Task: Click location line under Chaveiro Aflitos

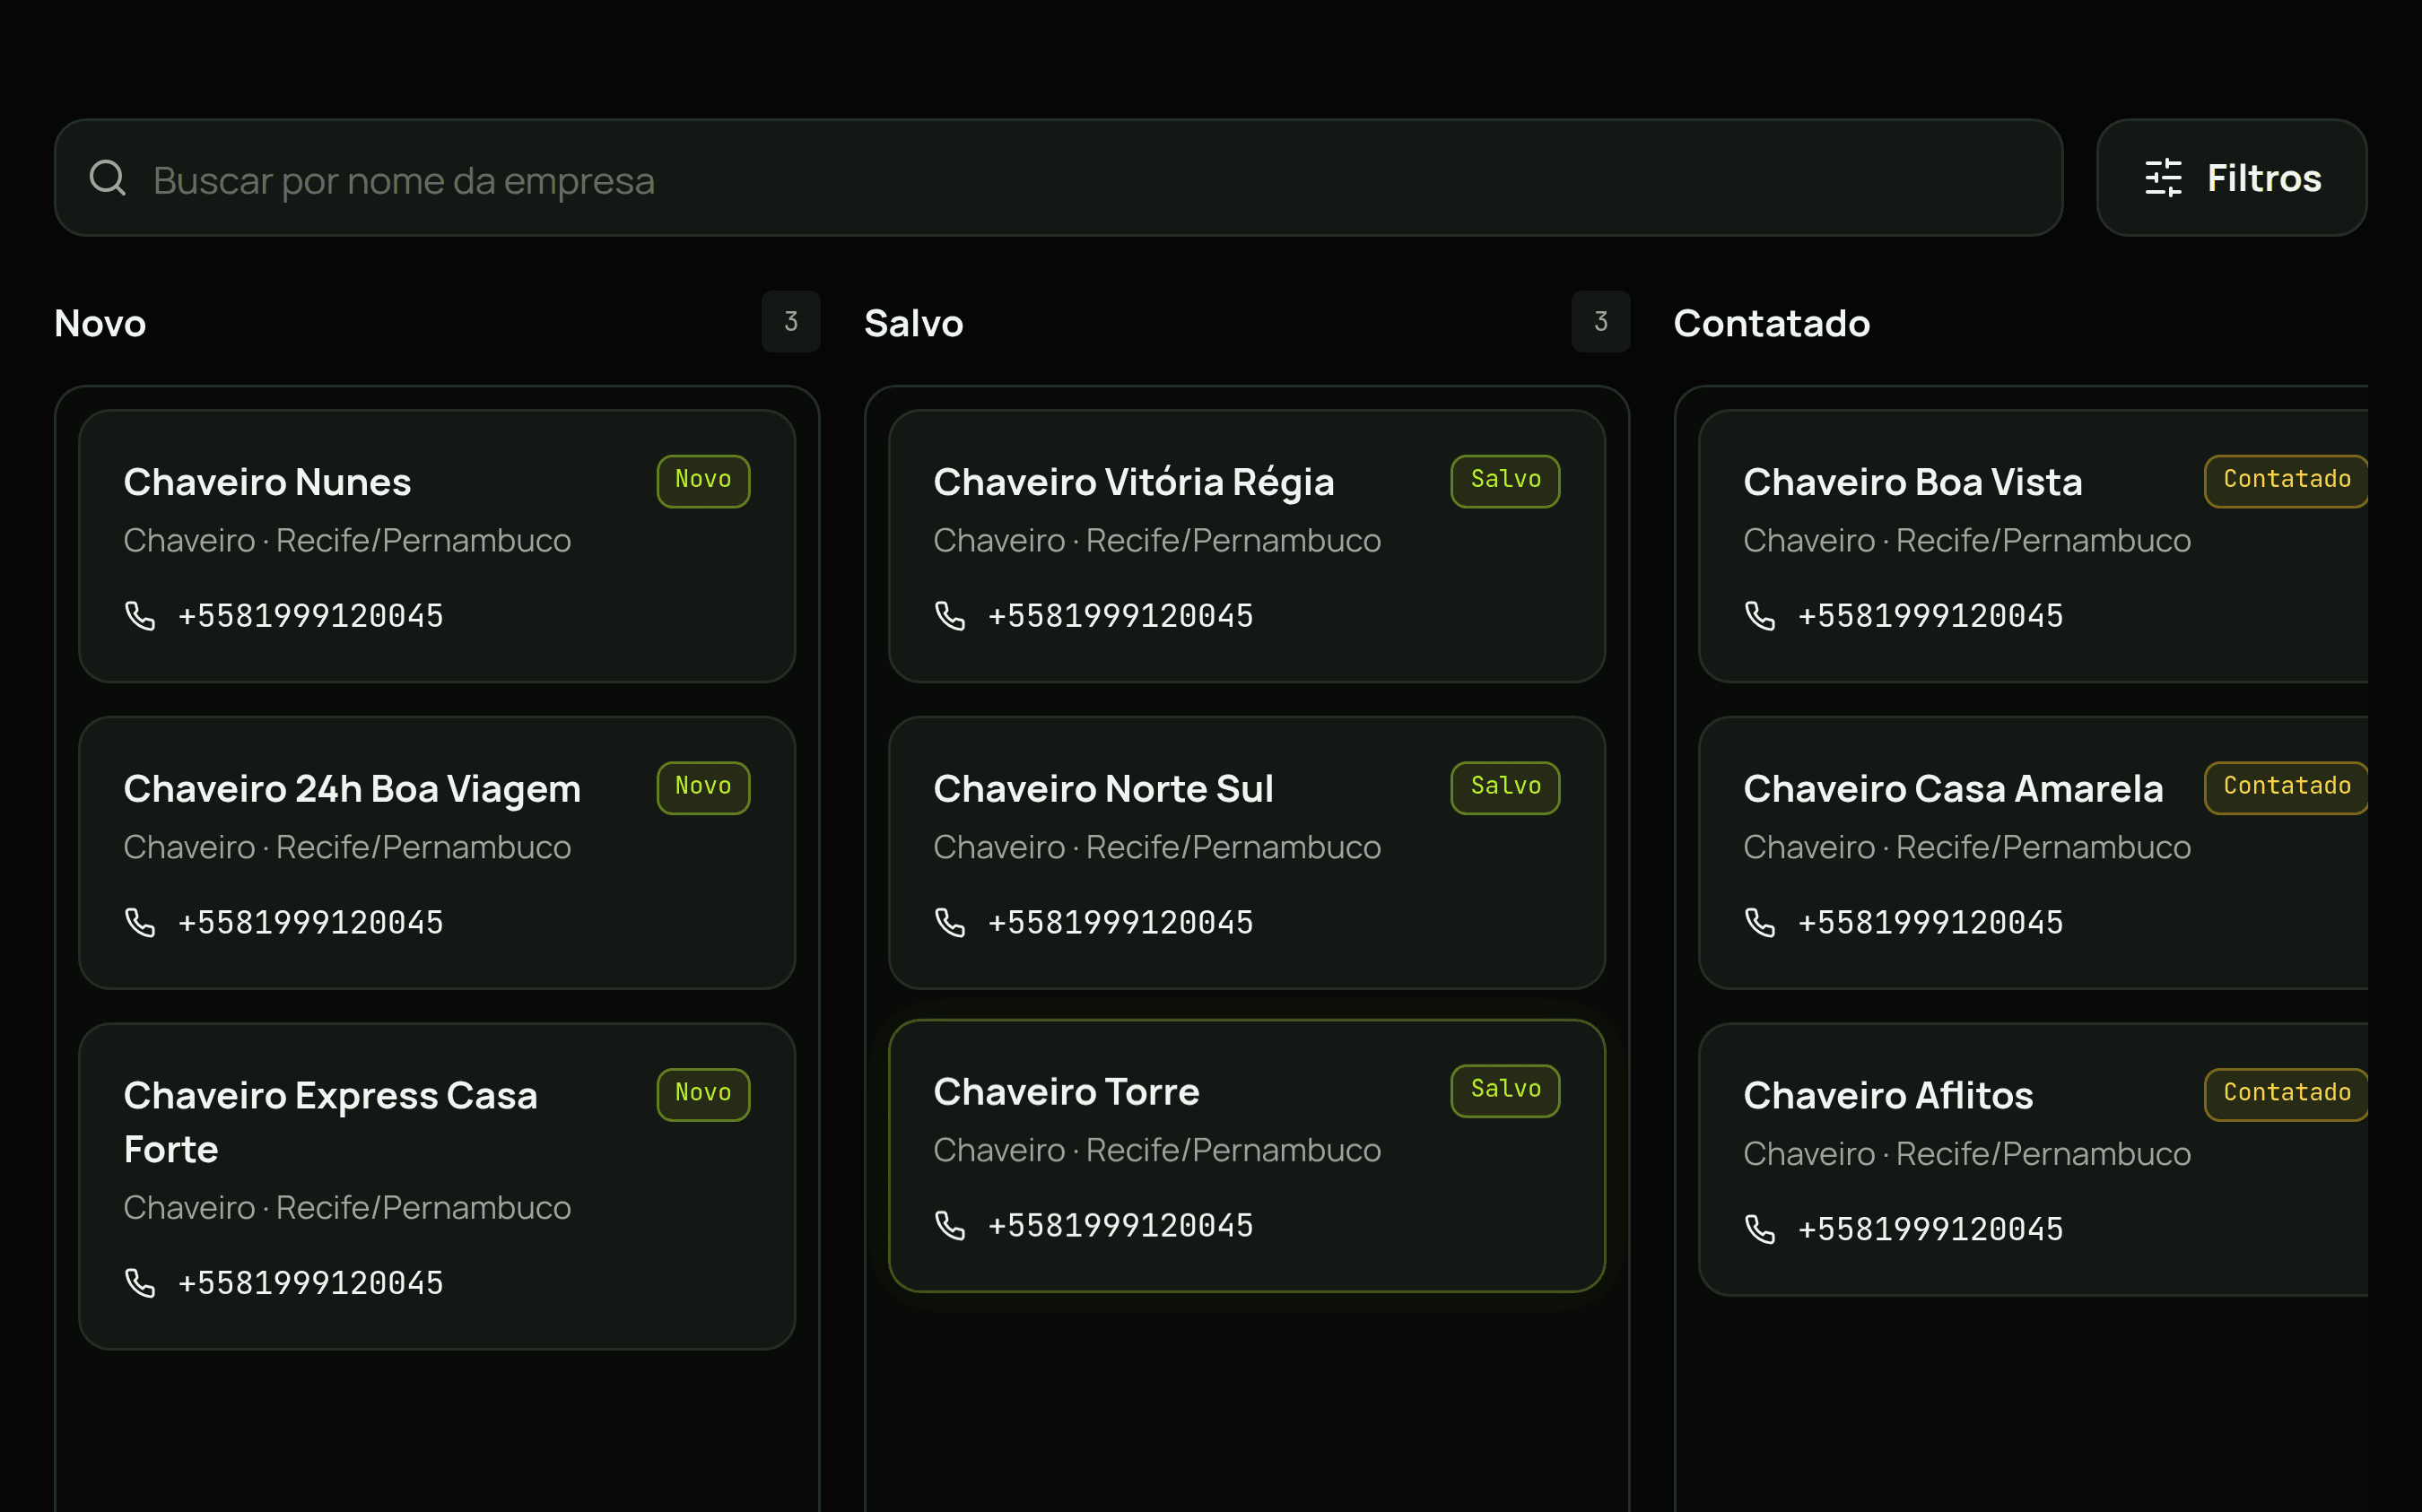Action: click(1967, 1153)
